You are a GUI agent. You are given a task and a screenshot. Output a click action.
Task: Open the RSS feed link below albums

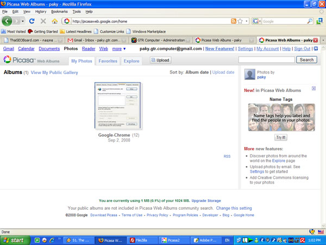[x=227, y=156]
